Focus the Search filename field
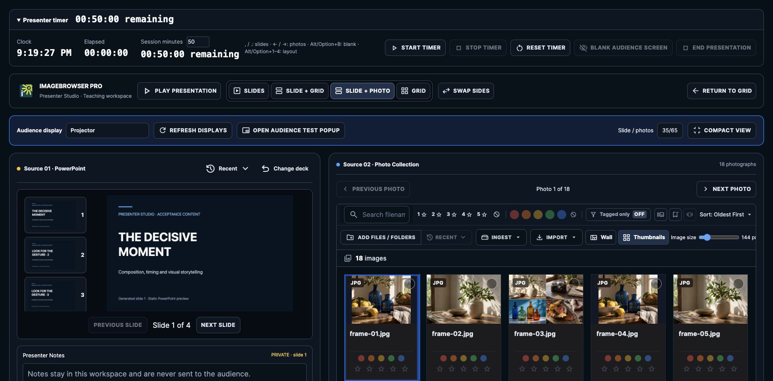Image resolution: width=773 pixels, height=381 pixels. pos(377,215)
